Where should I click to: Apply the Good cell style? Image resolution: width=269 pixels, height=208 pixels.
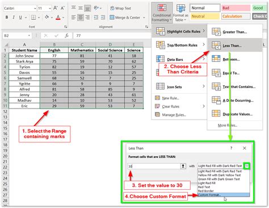[x=259, y=8]
